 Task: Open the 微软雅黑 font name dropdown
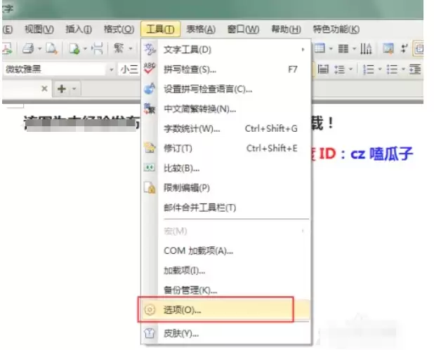[x=111, y=69]
